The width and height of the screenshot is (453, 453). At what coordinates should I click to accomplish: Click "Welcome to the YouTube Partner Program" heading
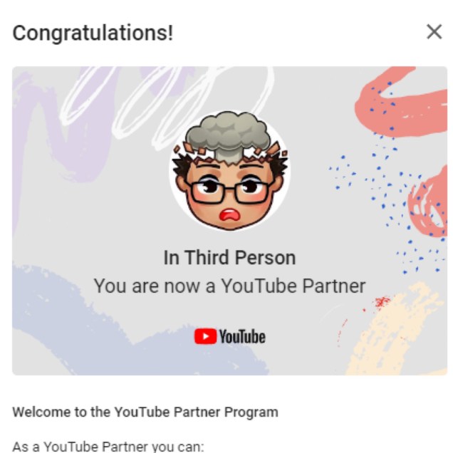tap(145, 412)
